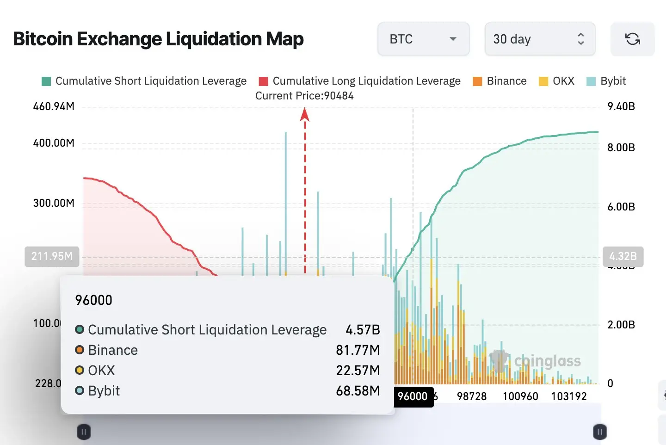This screenshot has height=445, width=666.
Task: Click the right zoom slider handle
Action: coord(600,432)
